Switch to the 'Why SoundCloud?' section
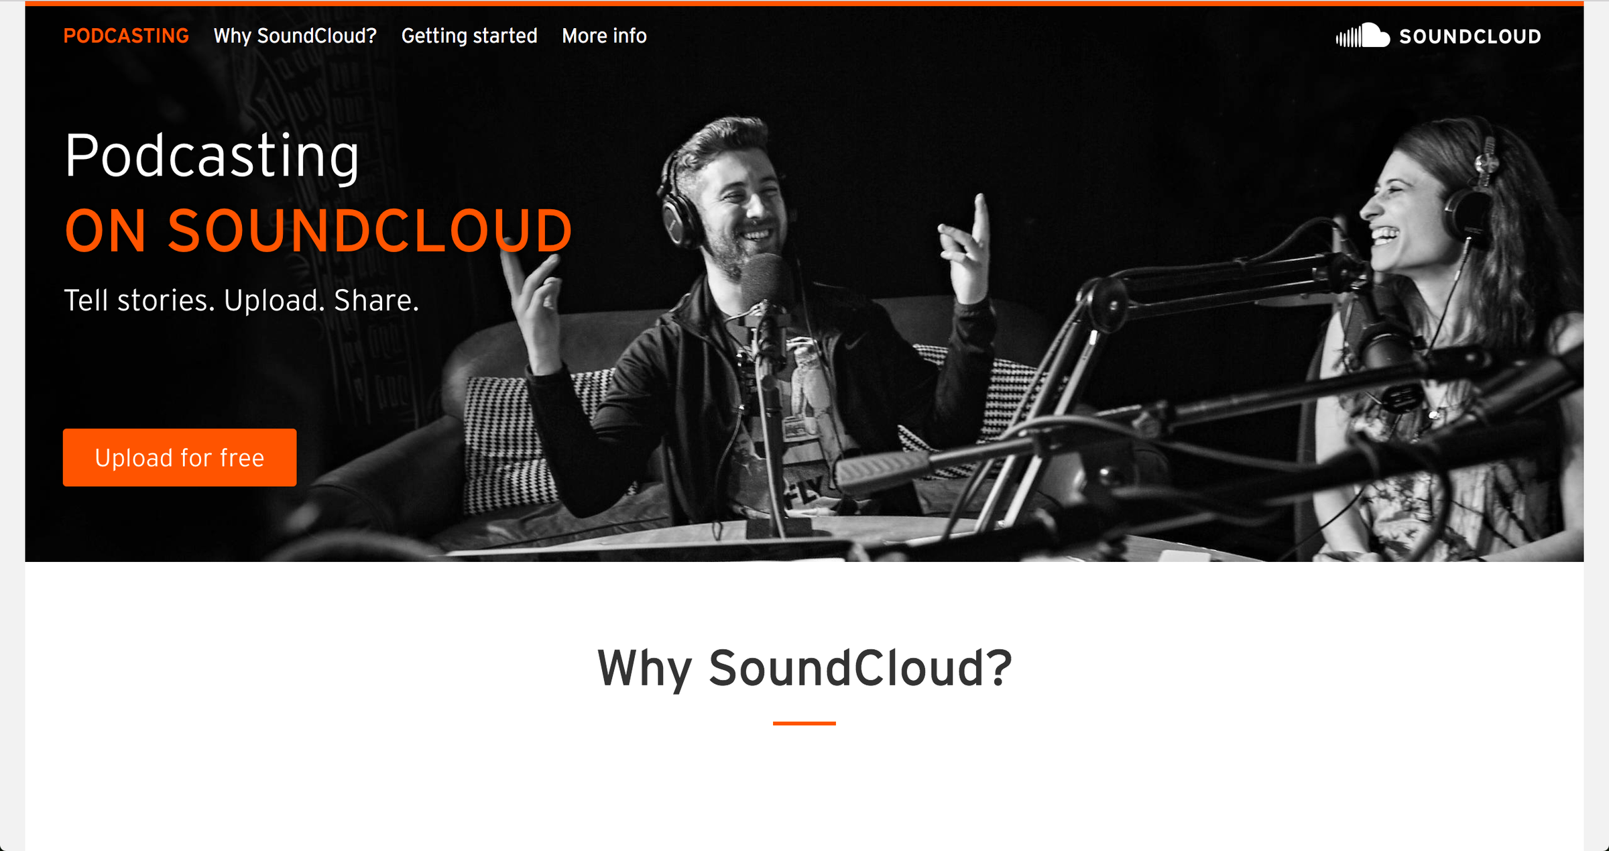The height and width of the screenshot is (851, 1609). [x=295, y=36]
